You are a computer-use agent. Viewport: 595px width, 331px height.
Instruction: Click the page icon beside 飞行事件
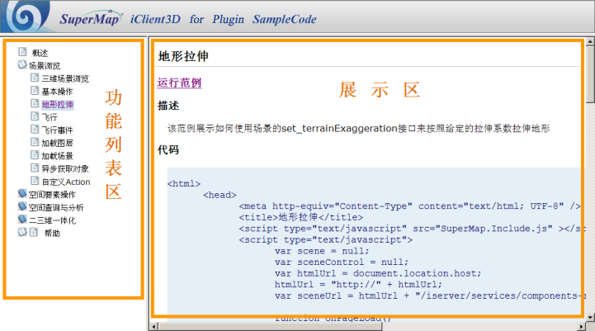[35, 130]
